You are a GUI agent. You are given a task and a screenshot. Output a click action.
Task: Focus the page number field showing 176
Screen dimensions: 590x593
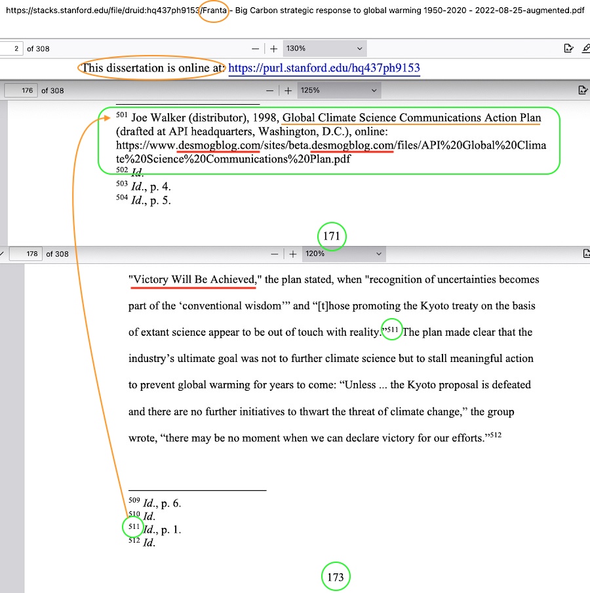[22, 90]
